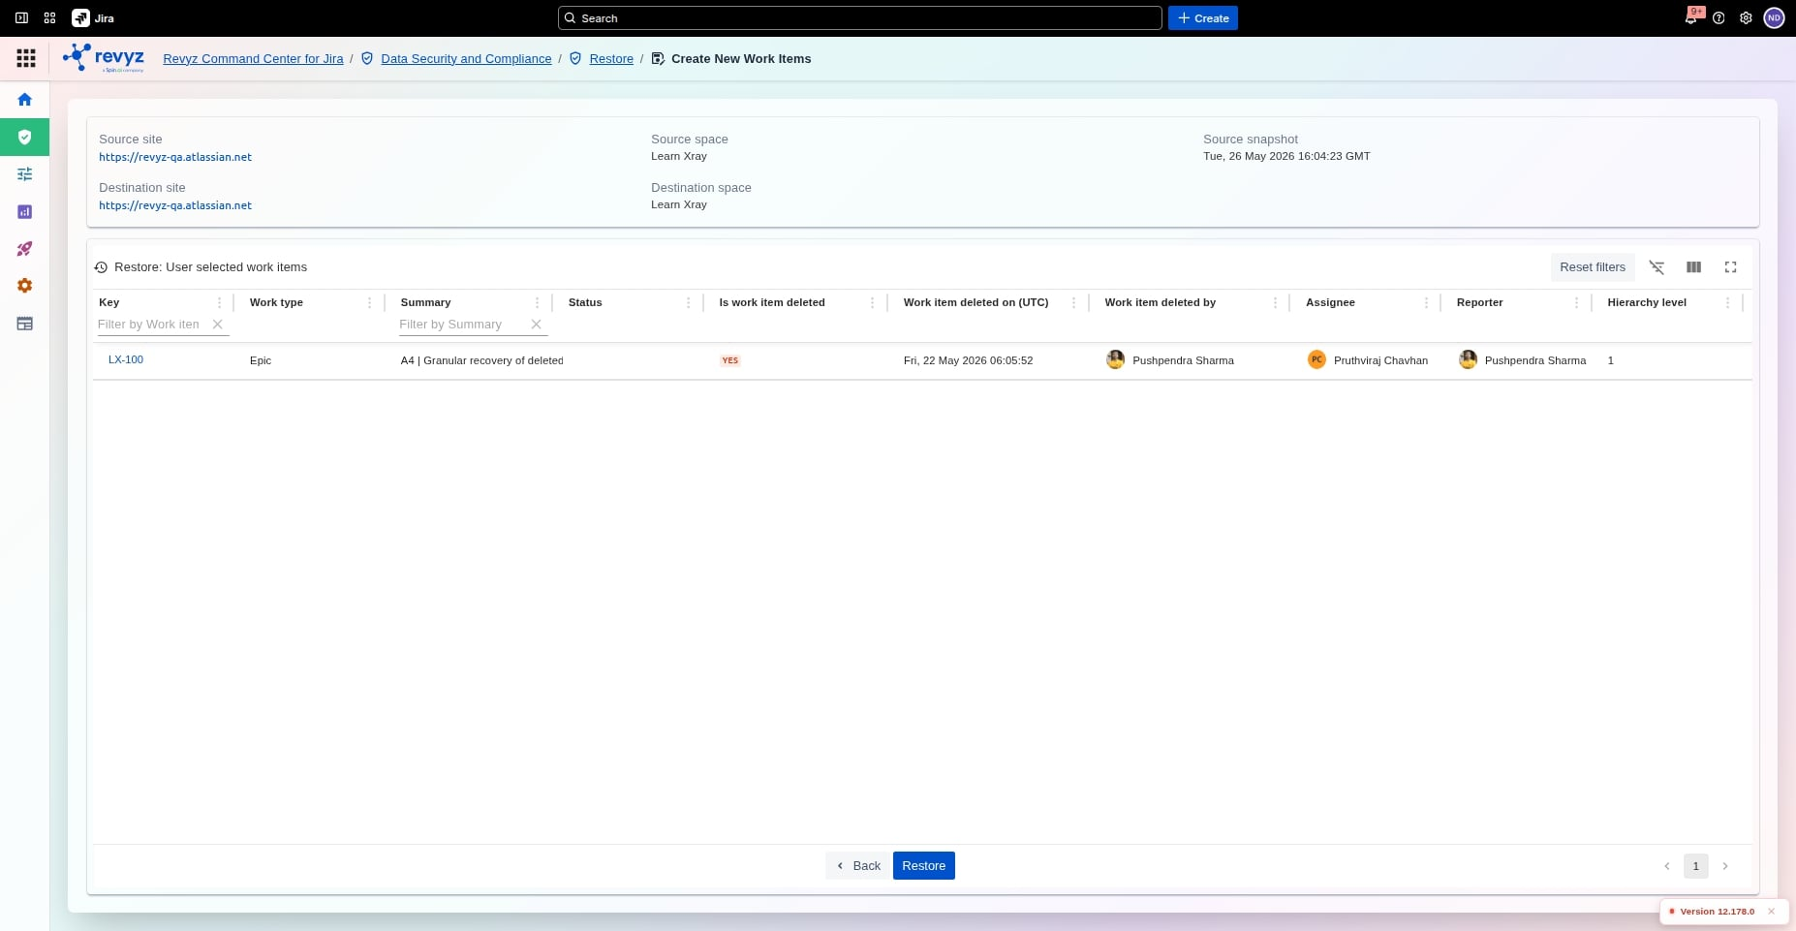Viewport: 1796px width, 931px height.
Task: Open the source site URL link
Action: click(x=175, y=157)
